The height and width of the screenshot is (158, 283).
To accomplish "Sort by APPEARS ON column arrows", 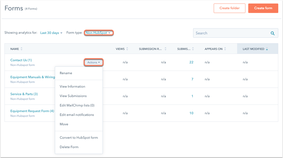I will click(225, 49).
